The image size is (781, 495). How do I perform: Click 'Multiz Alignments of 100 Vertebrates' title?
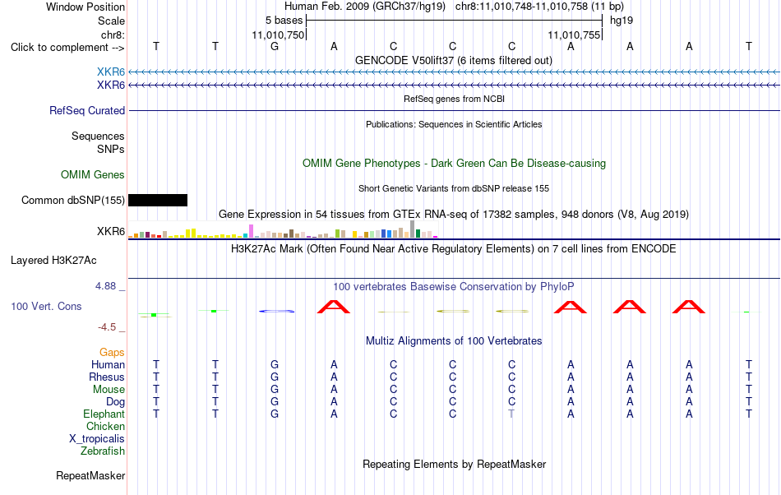pyautogui.click(x=454, y=341)
